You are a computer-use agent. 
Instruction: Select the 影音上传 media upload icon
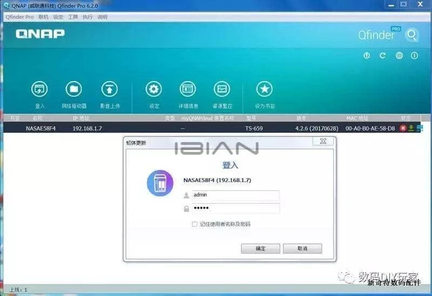click(x=110, y=89)
